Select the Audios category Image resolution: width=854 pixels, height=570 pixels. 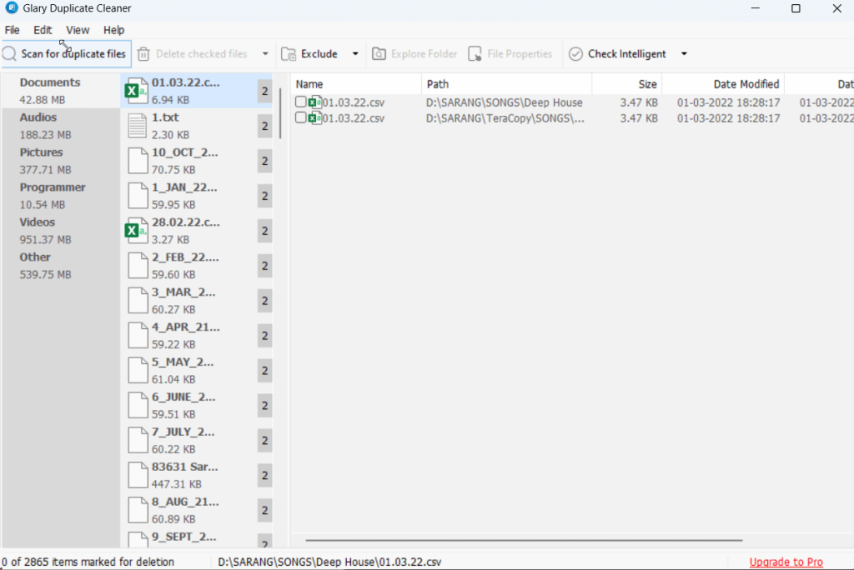point(61,126)
